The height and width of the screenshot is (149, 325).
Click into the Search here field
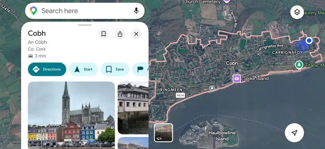[x=85, y=11]
